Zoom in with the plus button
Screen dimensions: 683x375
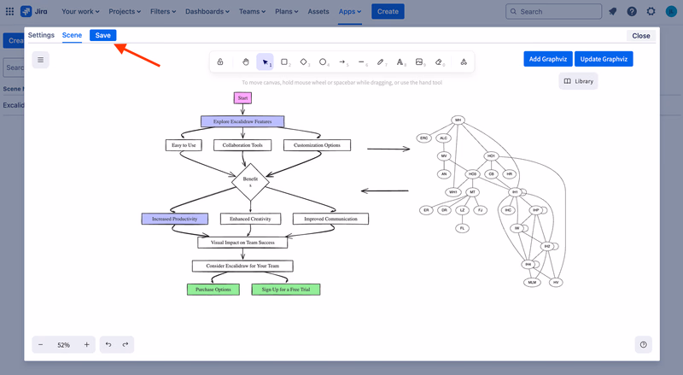[x=87, y=344]
